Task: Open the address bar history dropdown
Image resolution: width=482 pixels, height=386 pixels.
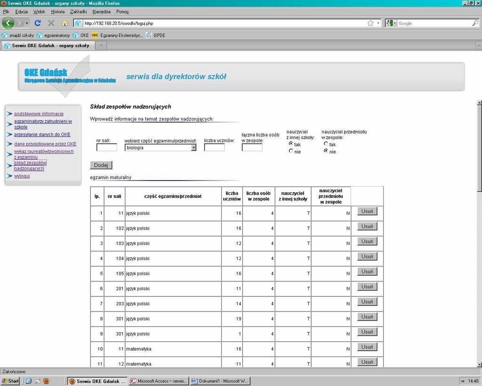Action: (378, 23)
